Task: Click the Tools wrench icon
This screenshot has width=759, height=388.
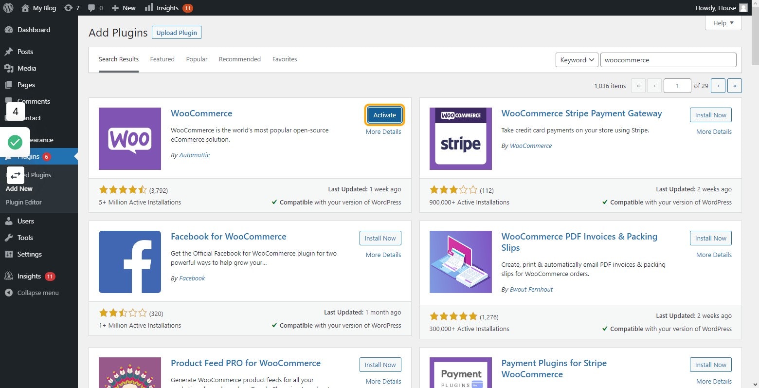Action: [9, 238]
